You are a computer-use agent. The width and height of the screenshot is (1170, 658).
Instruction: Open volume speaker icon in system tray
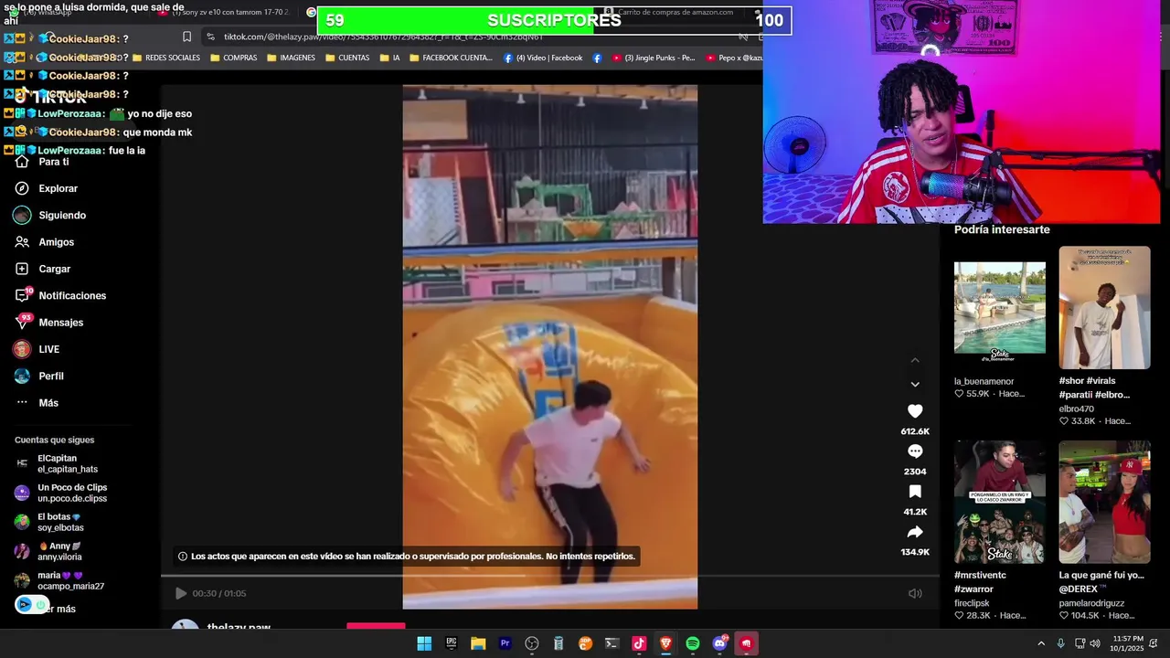tap(1095, 643)
